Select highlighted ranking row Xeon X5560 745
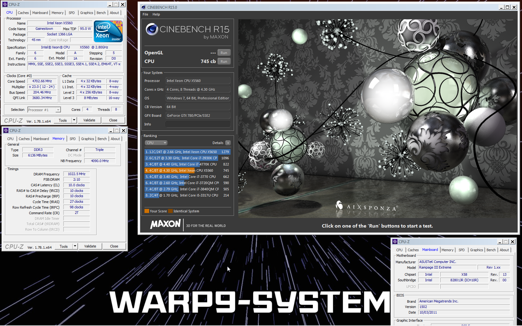 pos(187,170)
